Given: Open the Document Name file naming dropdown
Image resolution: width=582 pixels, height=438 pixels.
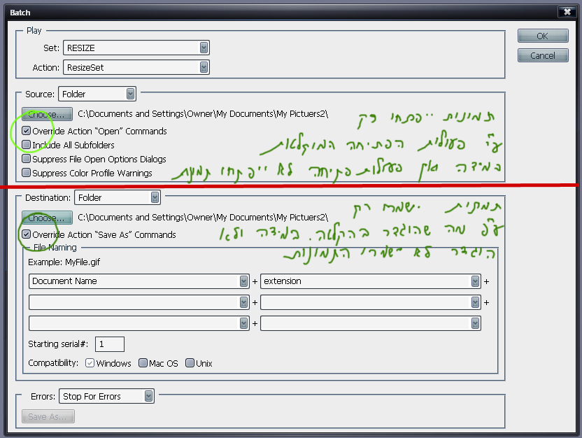Looking at the screenshot, I should 139,281.
